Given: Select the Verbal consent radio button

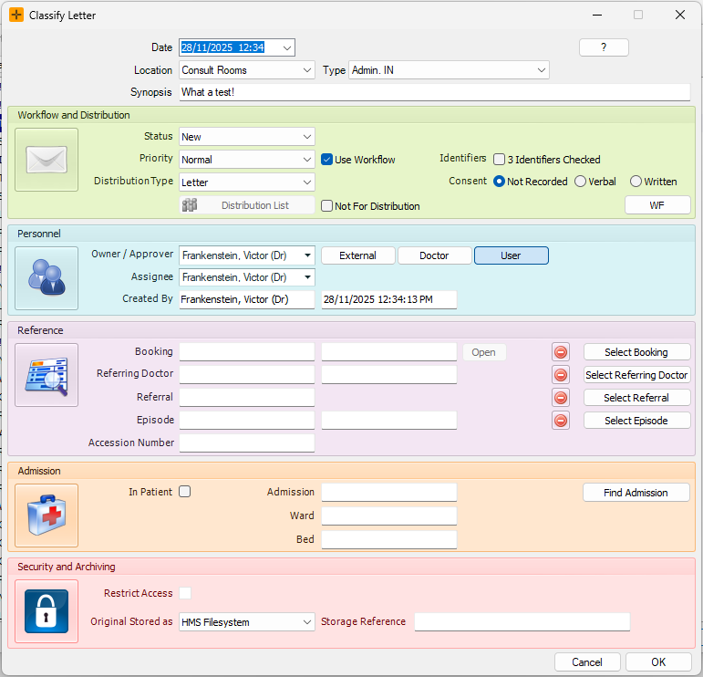Looking at the screenshot, I should [580, 182].
